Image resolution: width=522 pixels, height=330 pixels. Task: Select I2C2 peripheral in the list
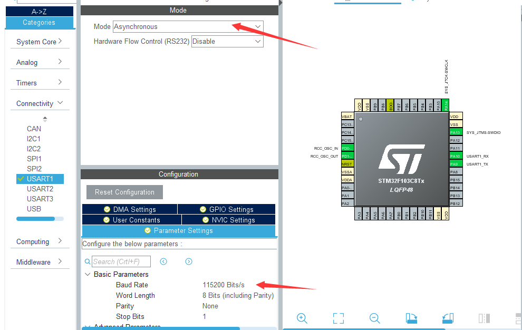coord(34,149)
